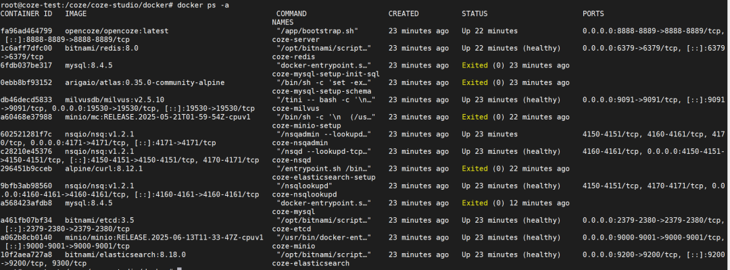Select container name coze-elasticsearch
730x270 pixels.
(310, 263)
